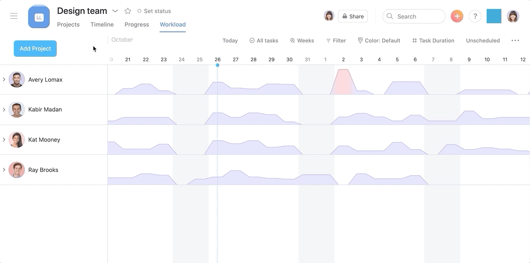Open the All tasks filter
Screen dimensions: 530x263
[x=264, y=40]
